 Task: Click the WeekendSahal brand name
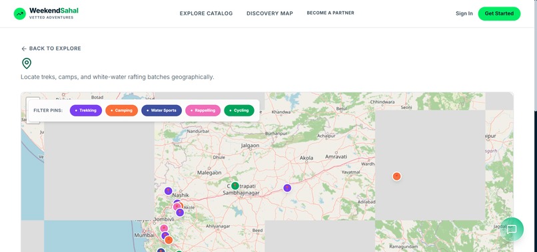[54, 11]
